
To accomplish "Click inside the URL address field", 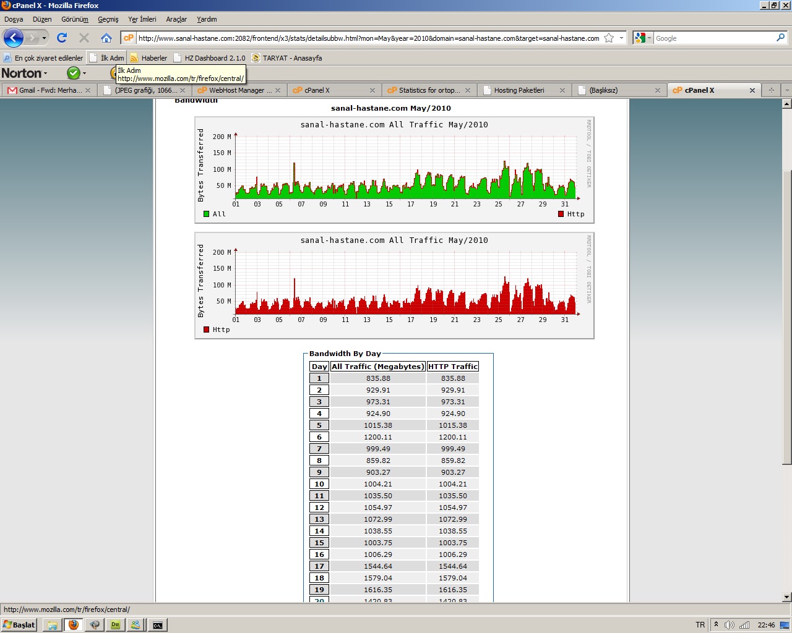I will (368, 38).
